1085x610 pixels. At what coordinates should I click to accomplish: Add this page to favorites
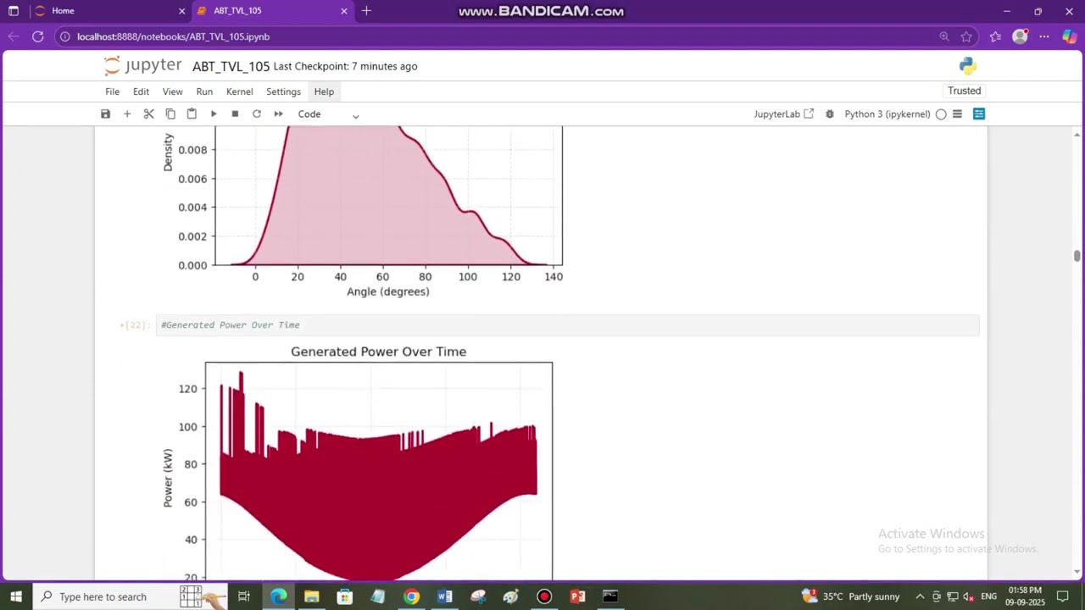966,36
